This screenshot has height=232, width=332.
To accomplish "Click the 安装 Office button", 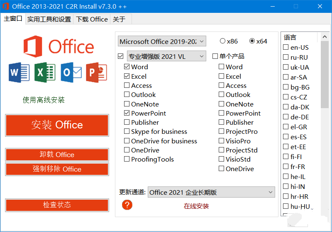I will pyautogui.click(x=57, y=125).
